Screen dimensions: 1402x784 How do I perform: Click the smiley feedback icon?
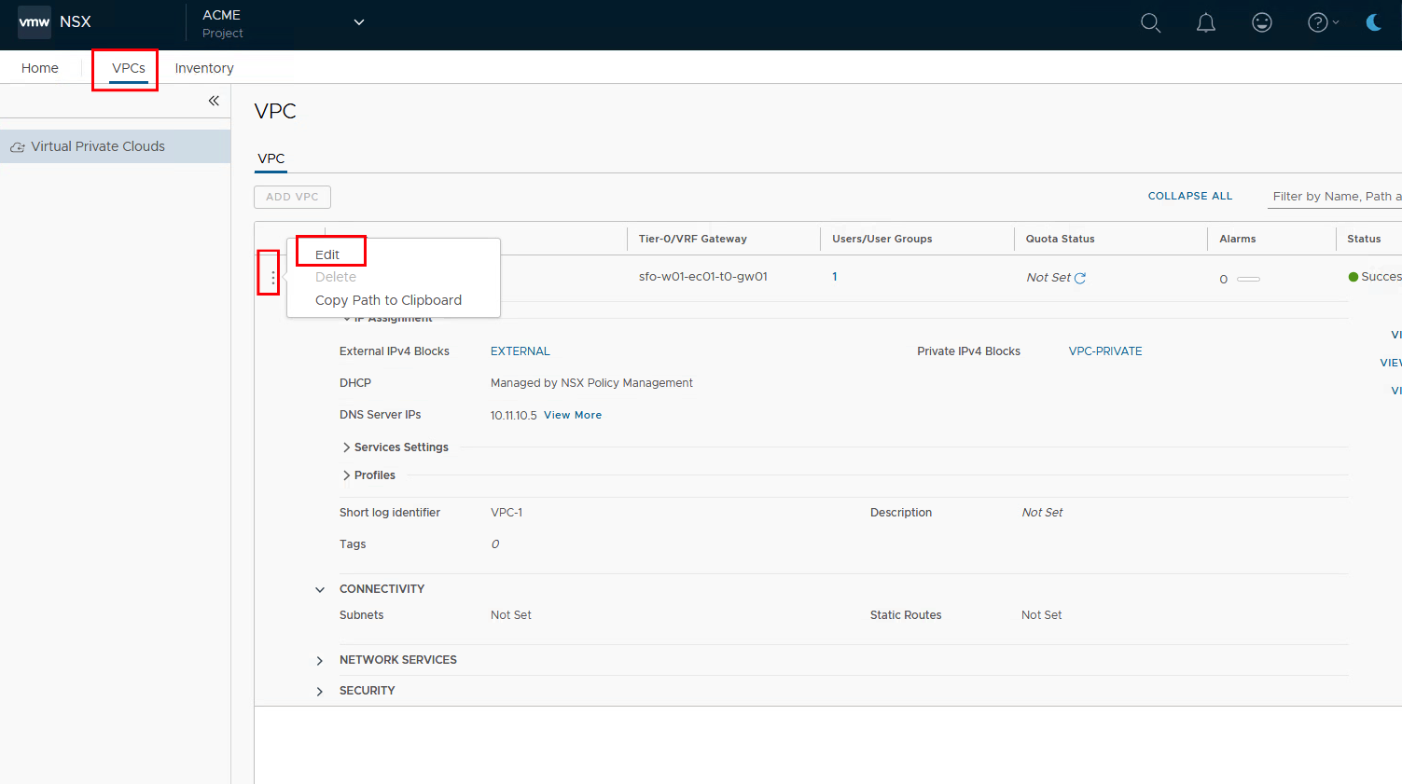tap(1261, 23)
